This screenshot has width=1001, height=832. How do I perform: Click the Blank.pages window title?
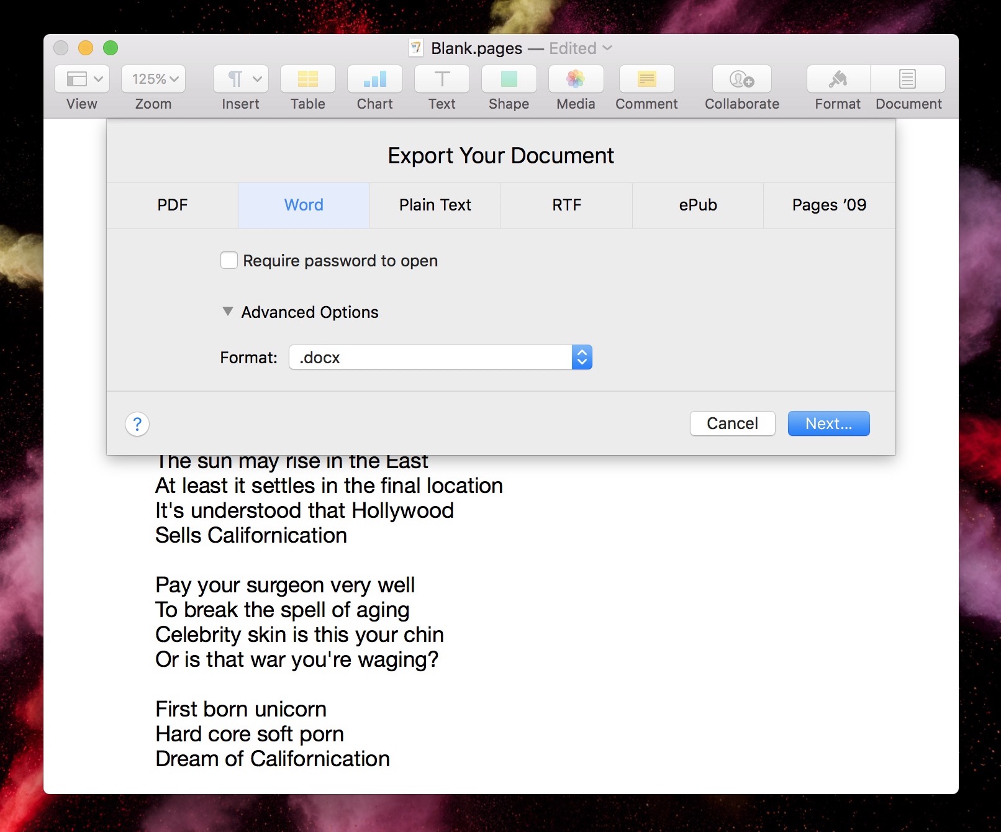(x=477, y=48)
